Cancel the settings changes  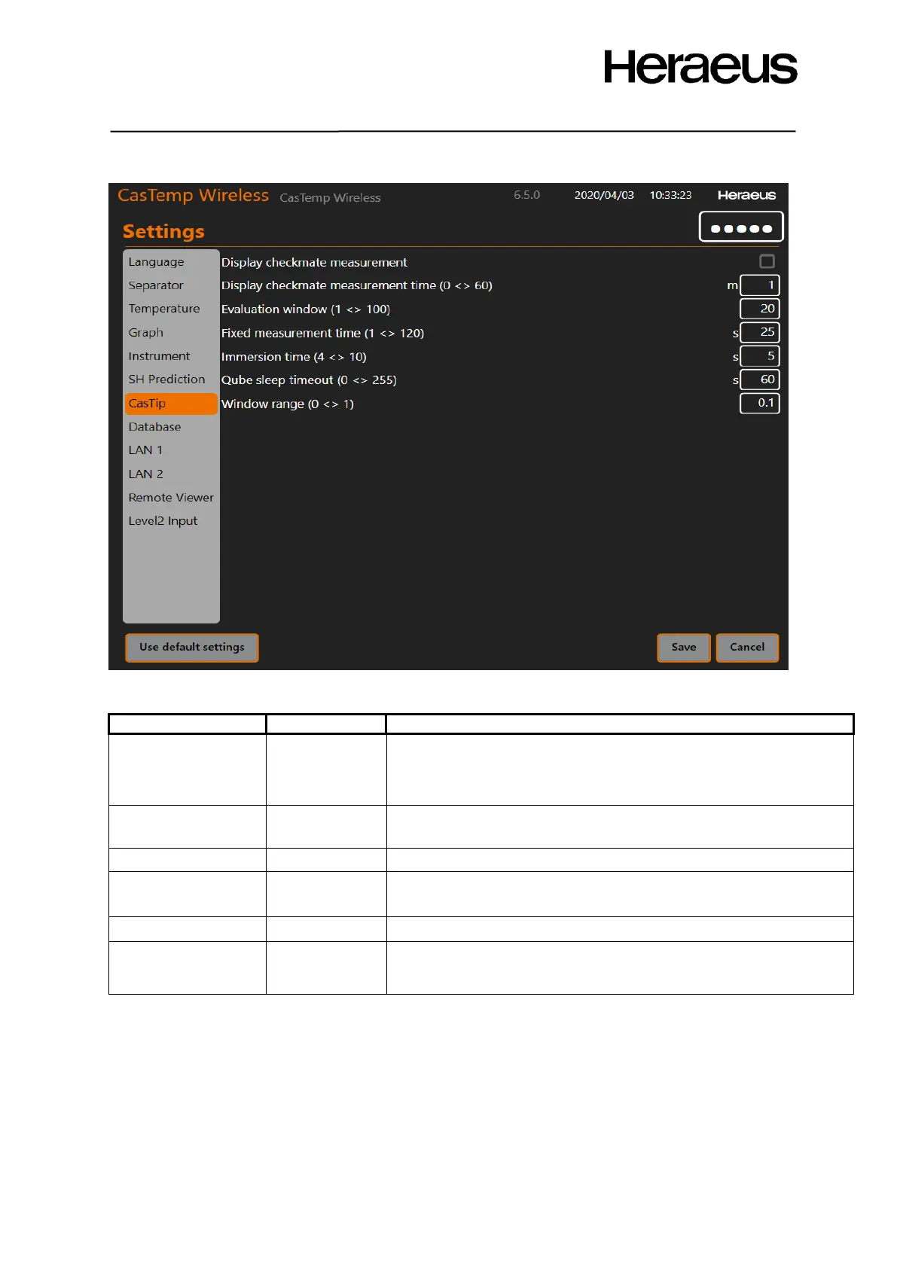pyautogui.click(x=747, y=648)
